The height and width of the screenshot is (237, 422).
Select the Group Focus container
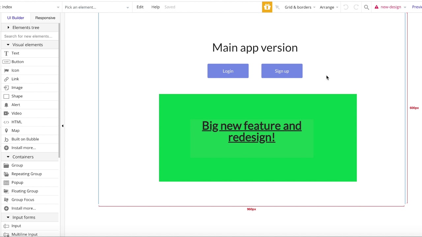click(x=30, y=199)
